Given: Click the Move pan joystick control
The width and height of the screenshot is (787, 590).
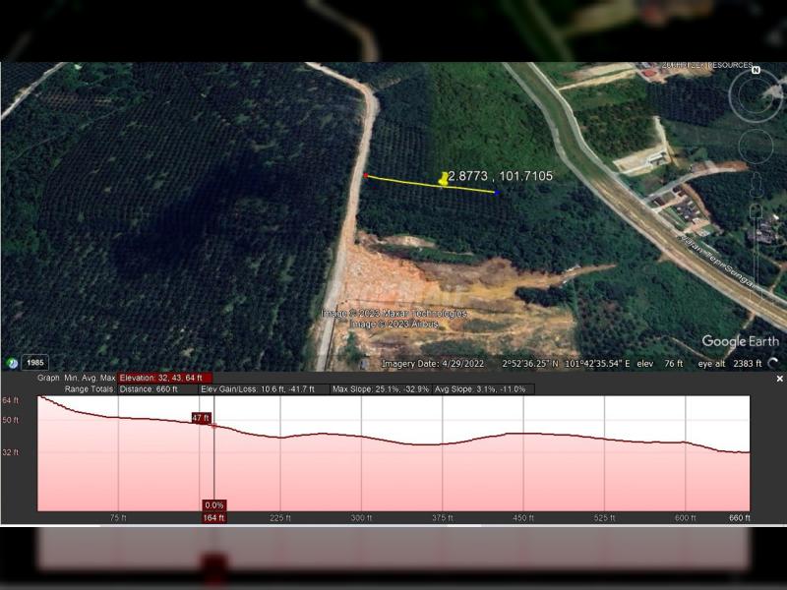Looking at the screenshot, I should coord(756,146).
